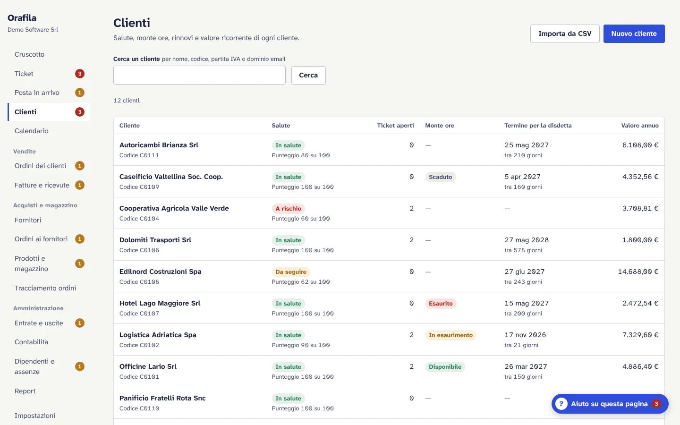Open Edilnord Costruzioni Spa client
Viewport: 680px width, 425px height.
(160, 272)
